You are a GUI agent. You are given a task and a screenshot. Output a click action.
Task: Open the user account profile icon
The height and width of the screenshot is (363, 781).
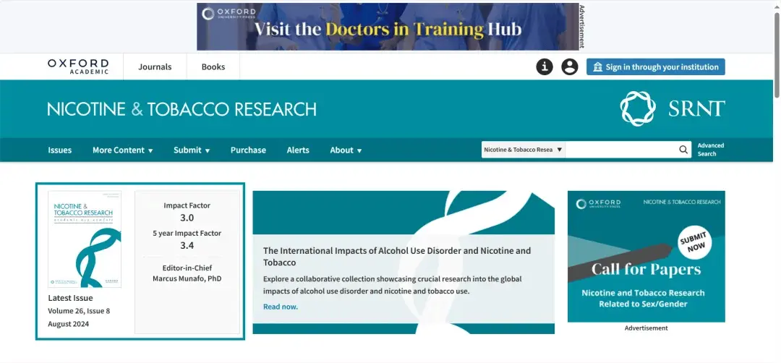[x=569, y=67]
